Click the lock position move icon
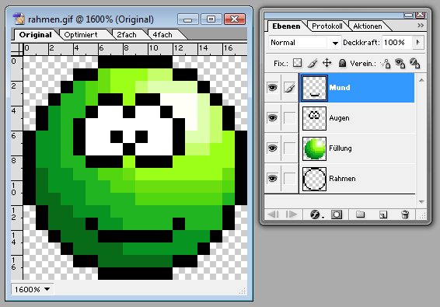This screenshot has height=307, width=440. coord(327,63)
